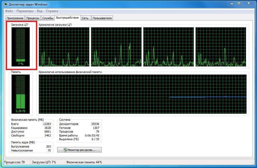Switch to the Процессы tab

pyautogui.click(x=33, y=18)
